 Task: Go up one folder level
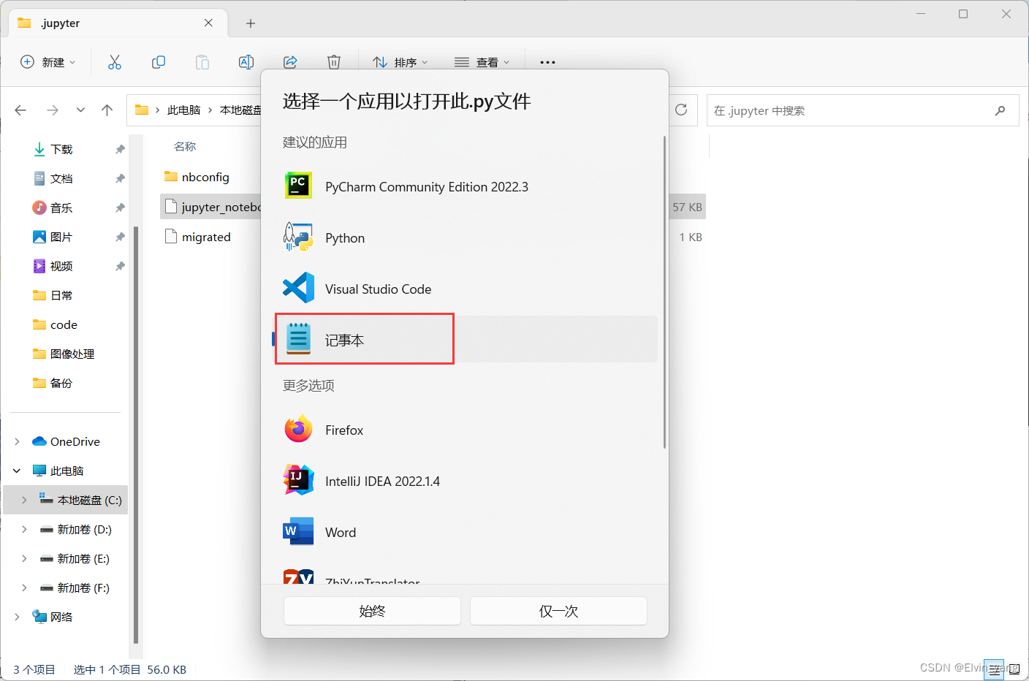pyautogui.click(x=107, y=110)
